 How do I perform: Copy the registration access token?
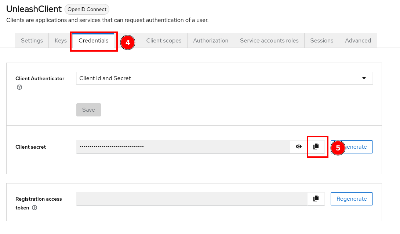point(316,198)
